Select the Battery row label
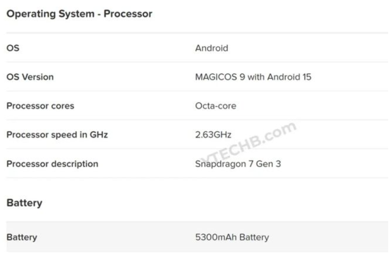 (22, 237)
